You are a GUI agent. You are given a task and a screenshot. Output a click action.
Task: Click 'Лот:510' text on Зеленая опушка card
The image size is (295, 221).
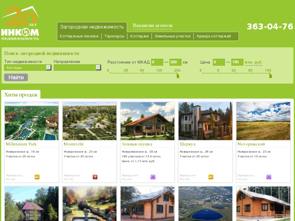click(x=127, y=179)
